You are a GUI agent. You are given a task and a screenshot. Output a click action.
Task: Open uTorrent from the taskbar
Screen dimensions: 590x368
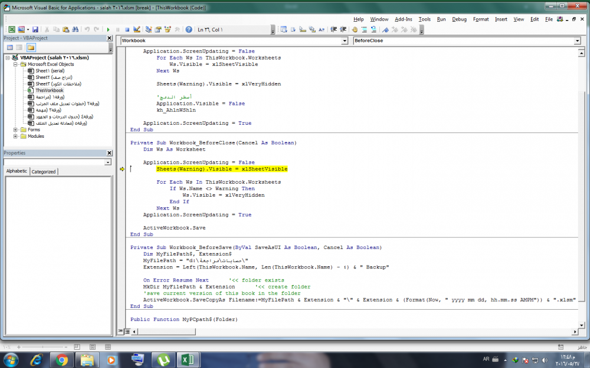pos(163,360)
